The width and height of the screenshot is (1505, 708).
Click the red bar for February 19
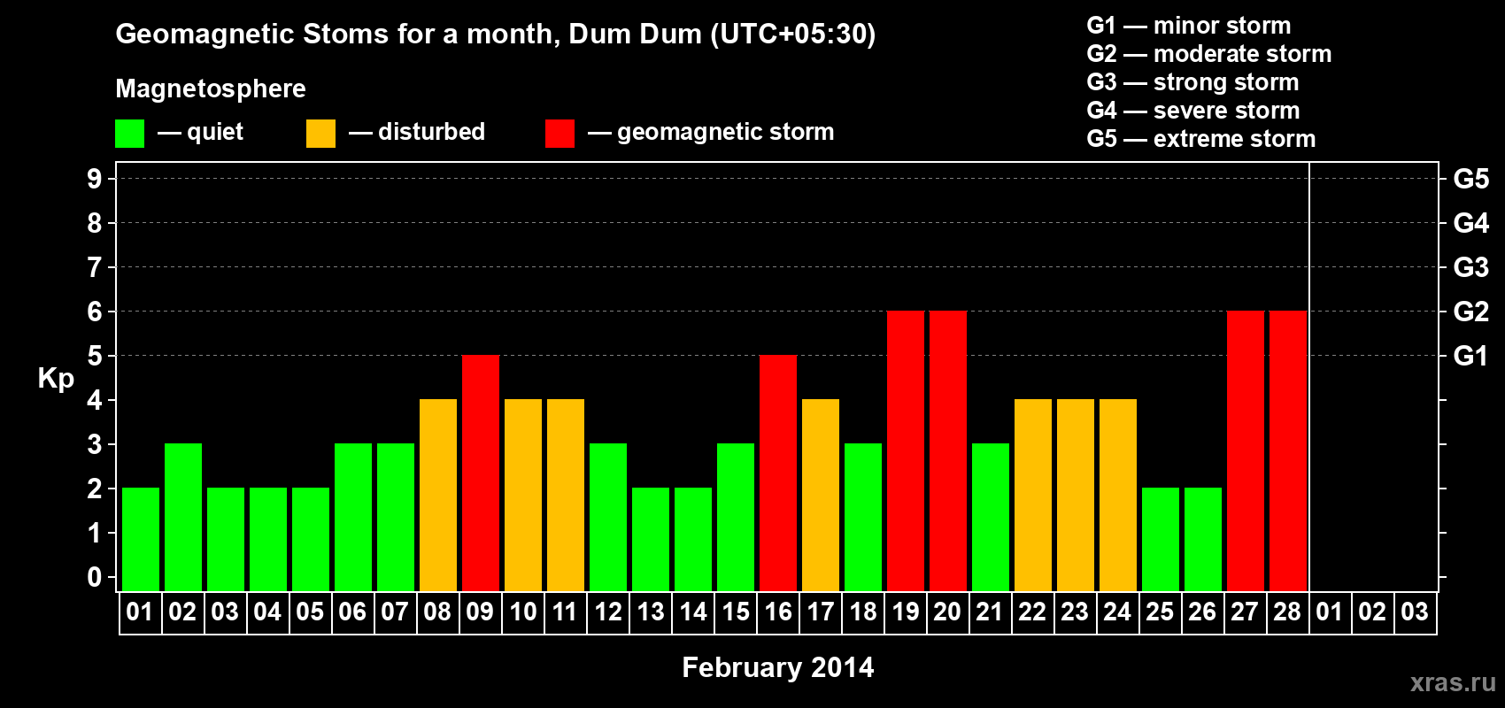point(906,451)
